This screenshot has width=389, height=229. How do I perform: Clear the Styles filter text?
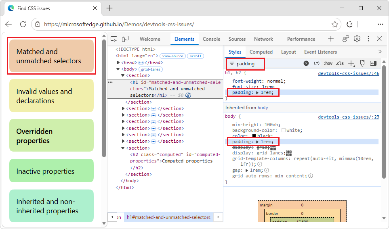[x=306, y=63]
